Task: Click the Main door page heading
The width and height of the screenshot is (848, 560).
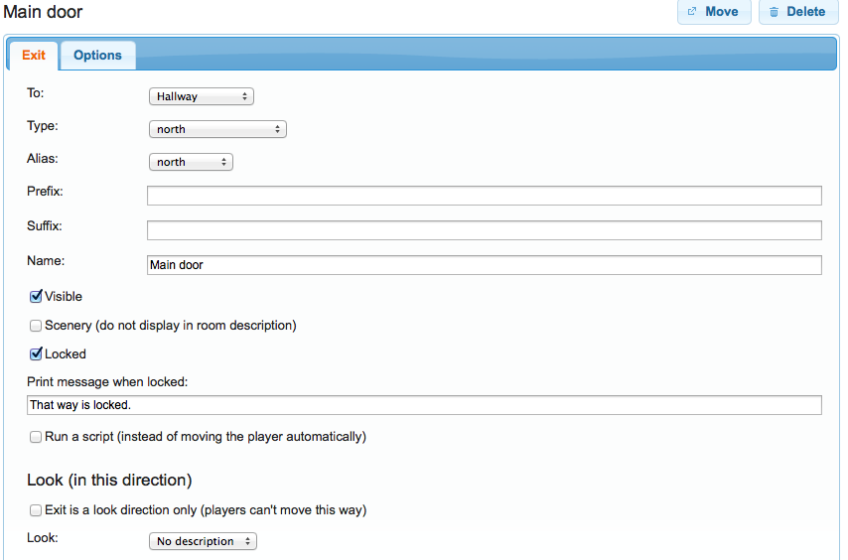Action: coord(44,13)
